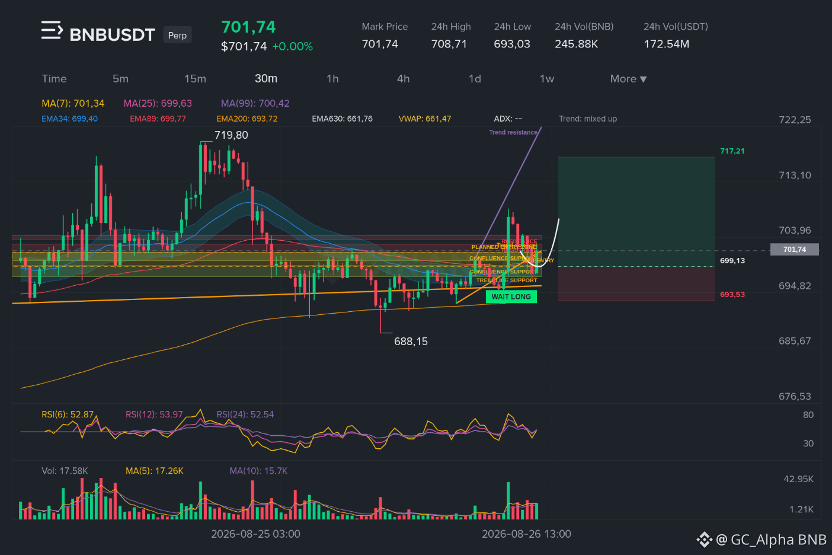
Task: Click the 708,71 high value
Action: (449, 44)
